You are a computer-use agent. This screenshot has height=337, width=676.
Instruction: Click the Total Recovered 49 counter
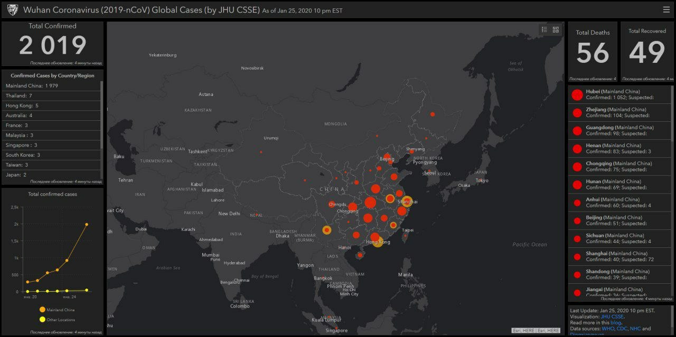(x=647, y=52)
